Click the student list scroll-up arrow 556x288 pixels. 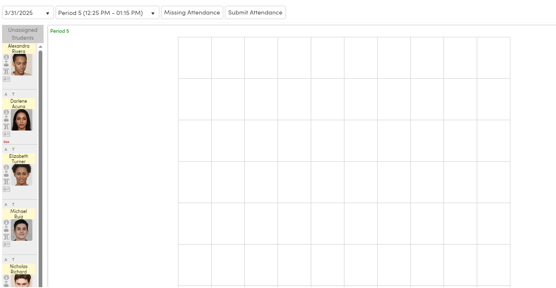tap(40, 47)
